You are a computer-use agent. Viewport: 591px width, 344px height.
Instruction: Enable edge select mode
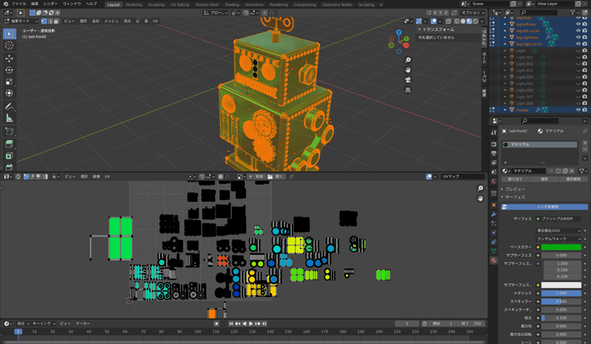coord(50,21)
